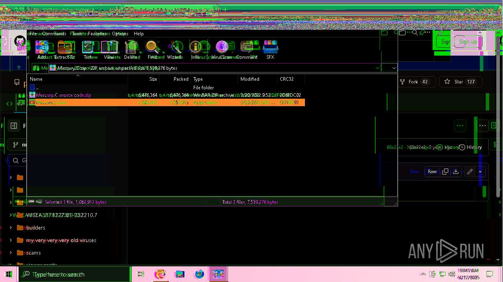Open Task View on the taskbar
The width and height of the screenshot is (503, 282).
click(141, 274)
